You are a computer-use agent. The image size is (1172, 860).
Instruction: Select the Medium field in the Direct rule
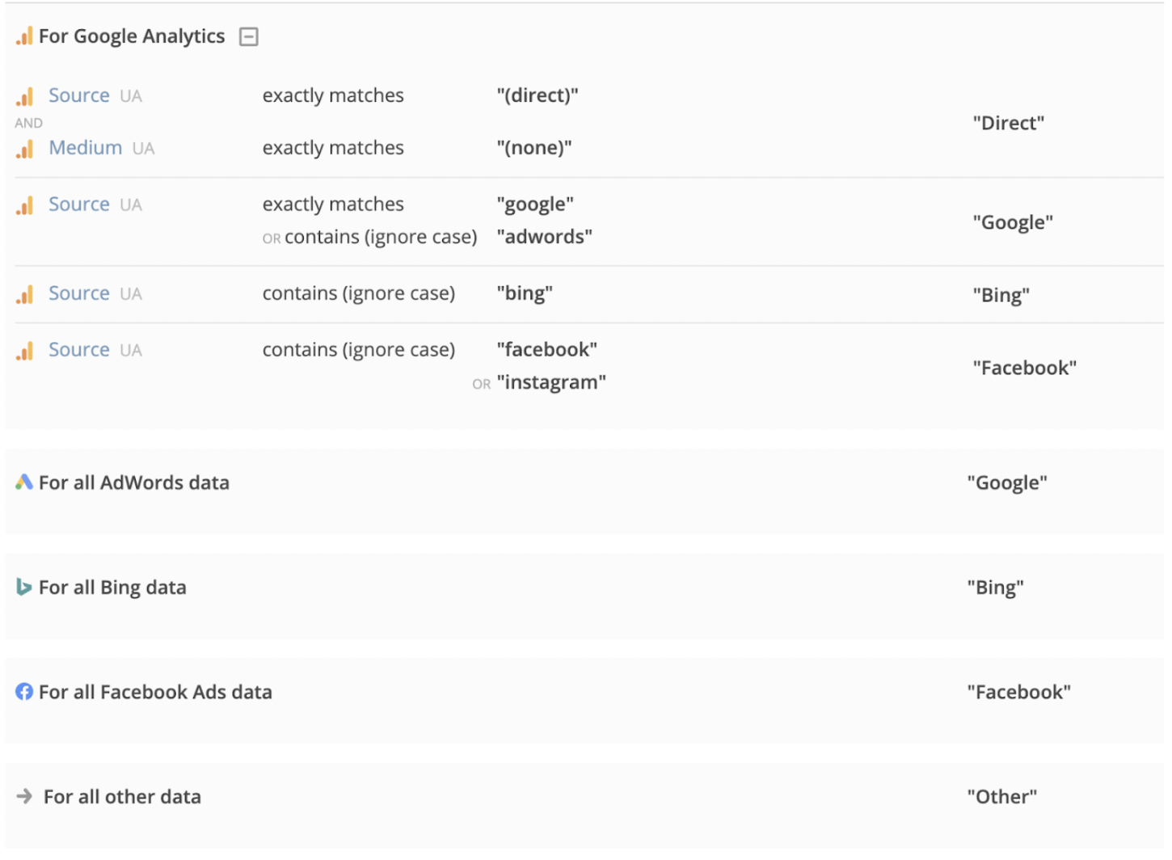(x=85, y=147)
